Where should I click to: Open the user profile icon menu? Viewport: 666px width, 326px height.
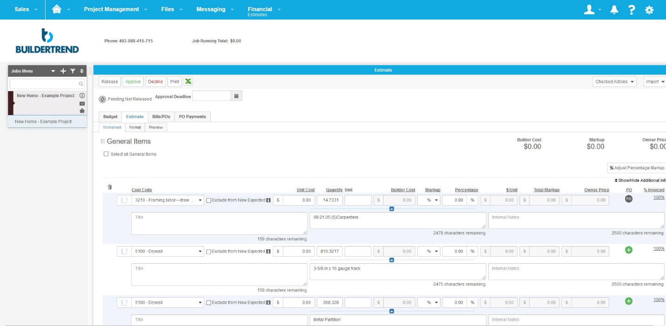coord(589,9)
